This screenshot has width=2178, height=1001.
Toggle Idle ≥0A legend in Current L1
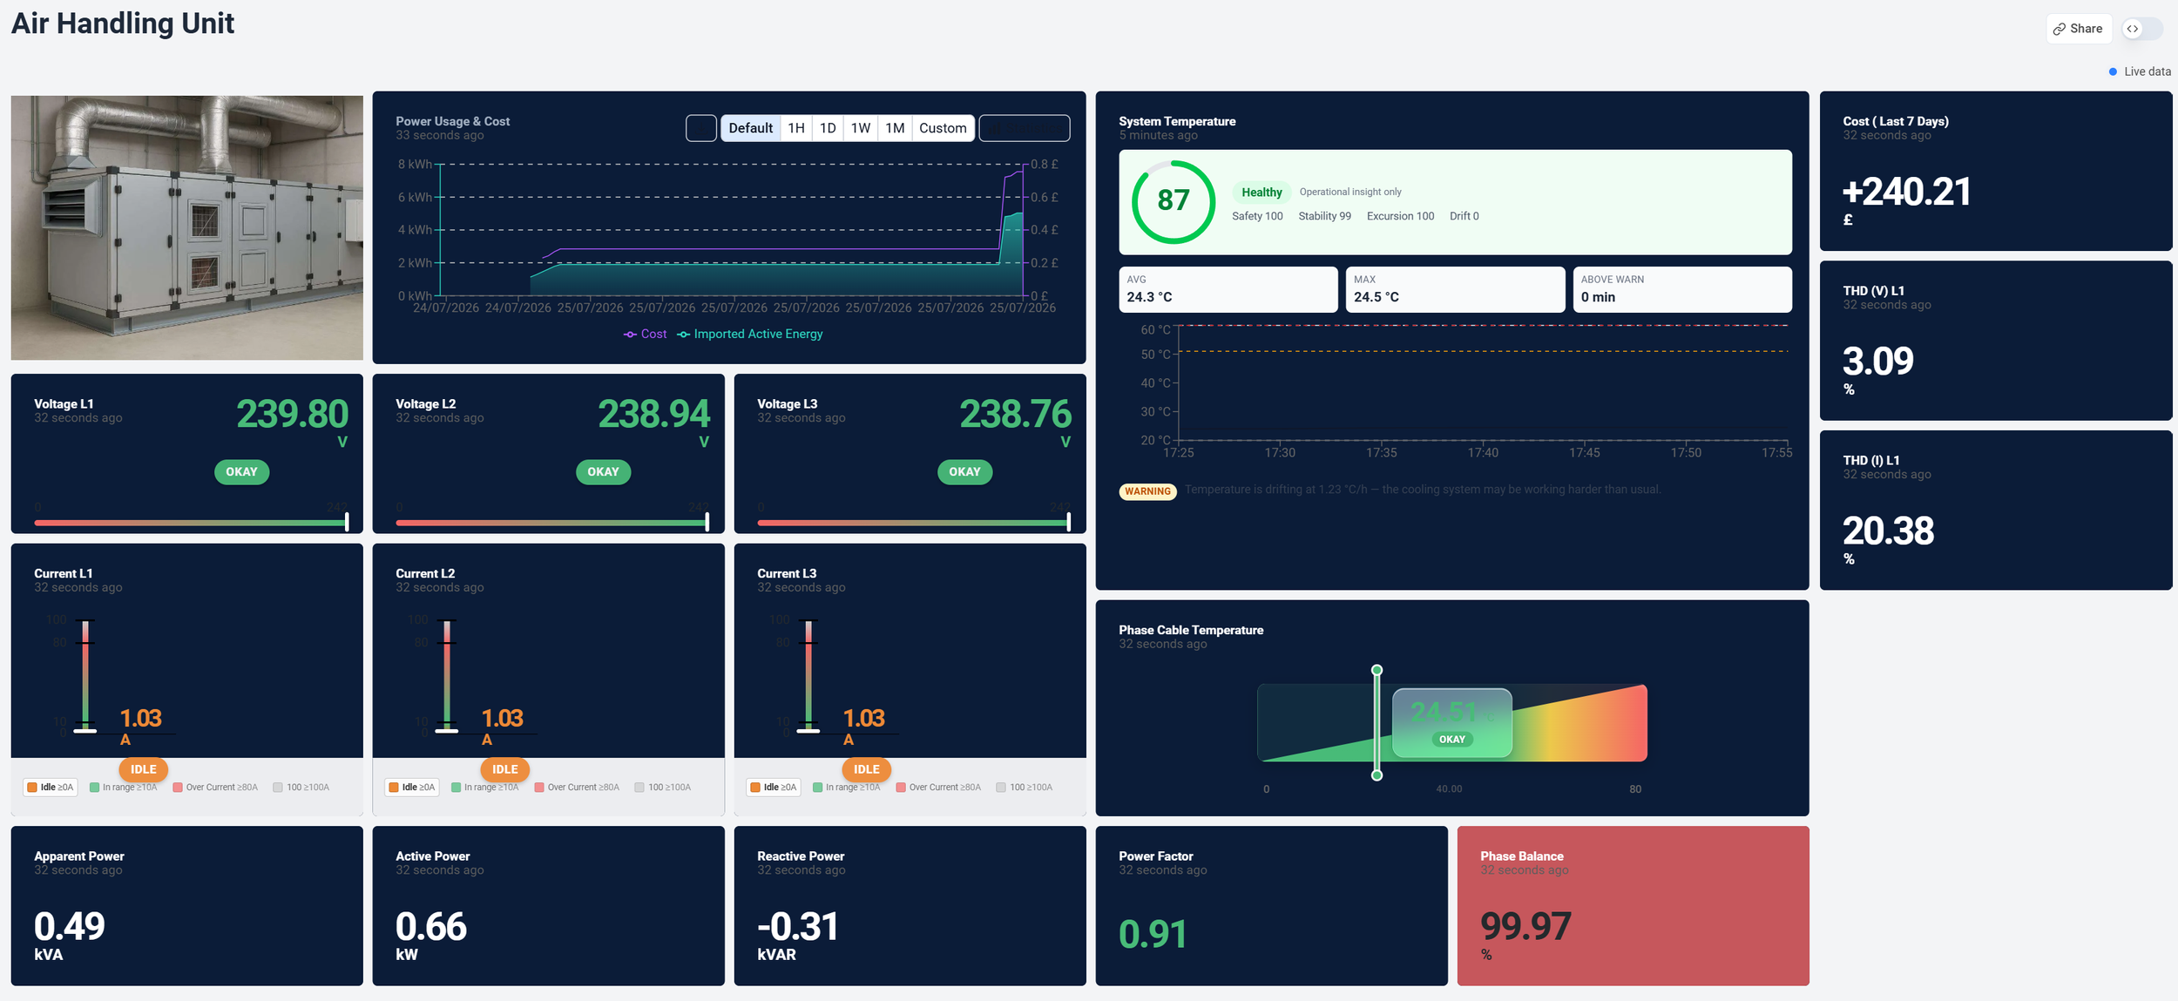coord(51,787)
